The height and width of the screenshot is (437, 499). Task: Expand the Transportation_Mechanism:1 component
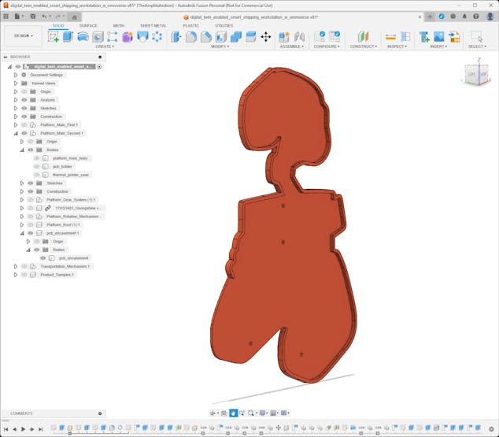pyautogui.click(x=16, y=266)
